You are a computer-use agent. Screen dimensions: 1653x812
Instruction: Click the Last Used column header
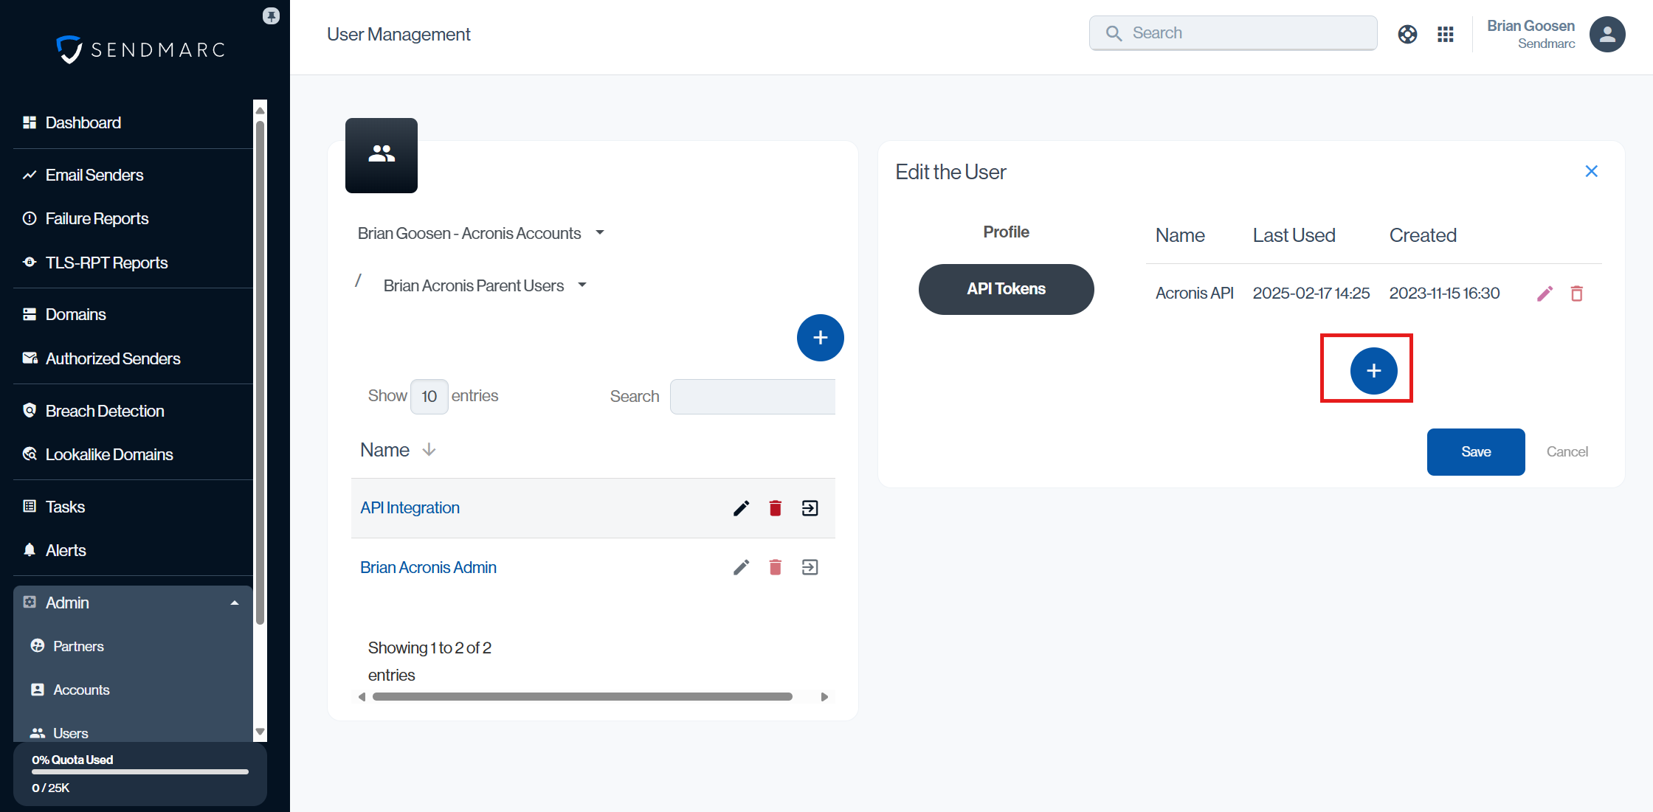1294,235
